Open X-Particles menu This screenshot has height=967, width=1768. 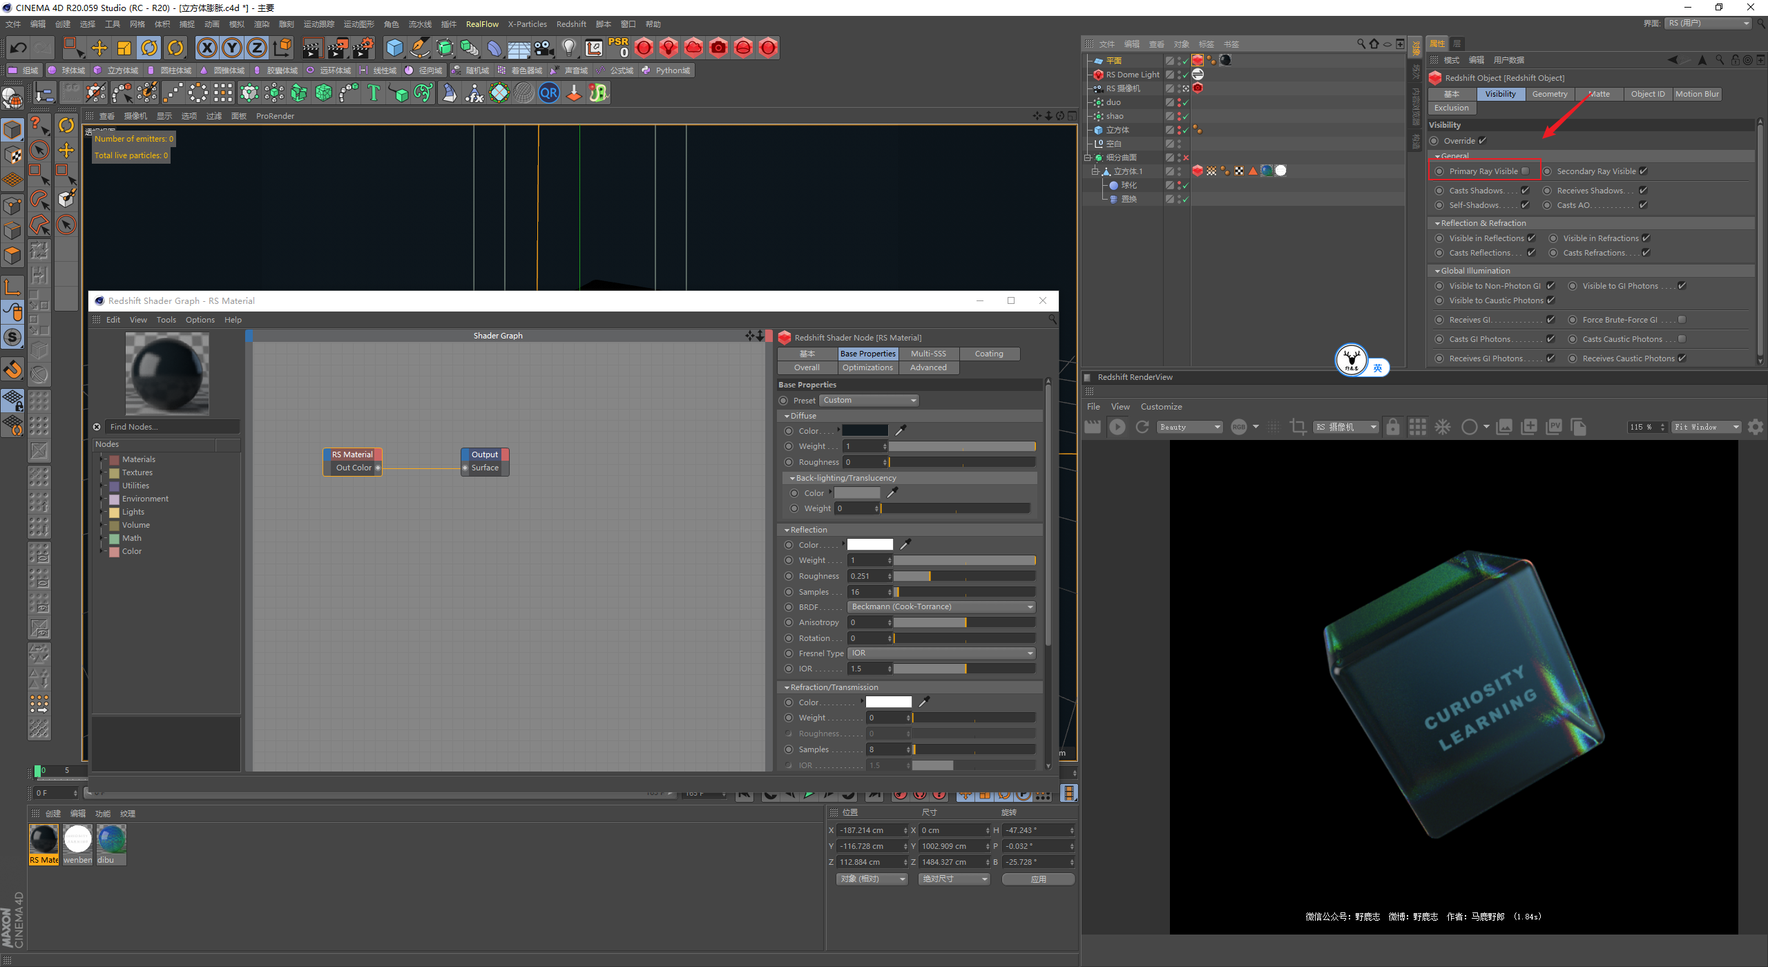click(527, 24)
